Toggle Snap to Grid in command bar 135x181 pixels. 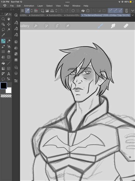tap(120, 11)
